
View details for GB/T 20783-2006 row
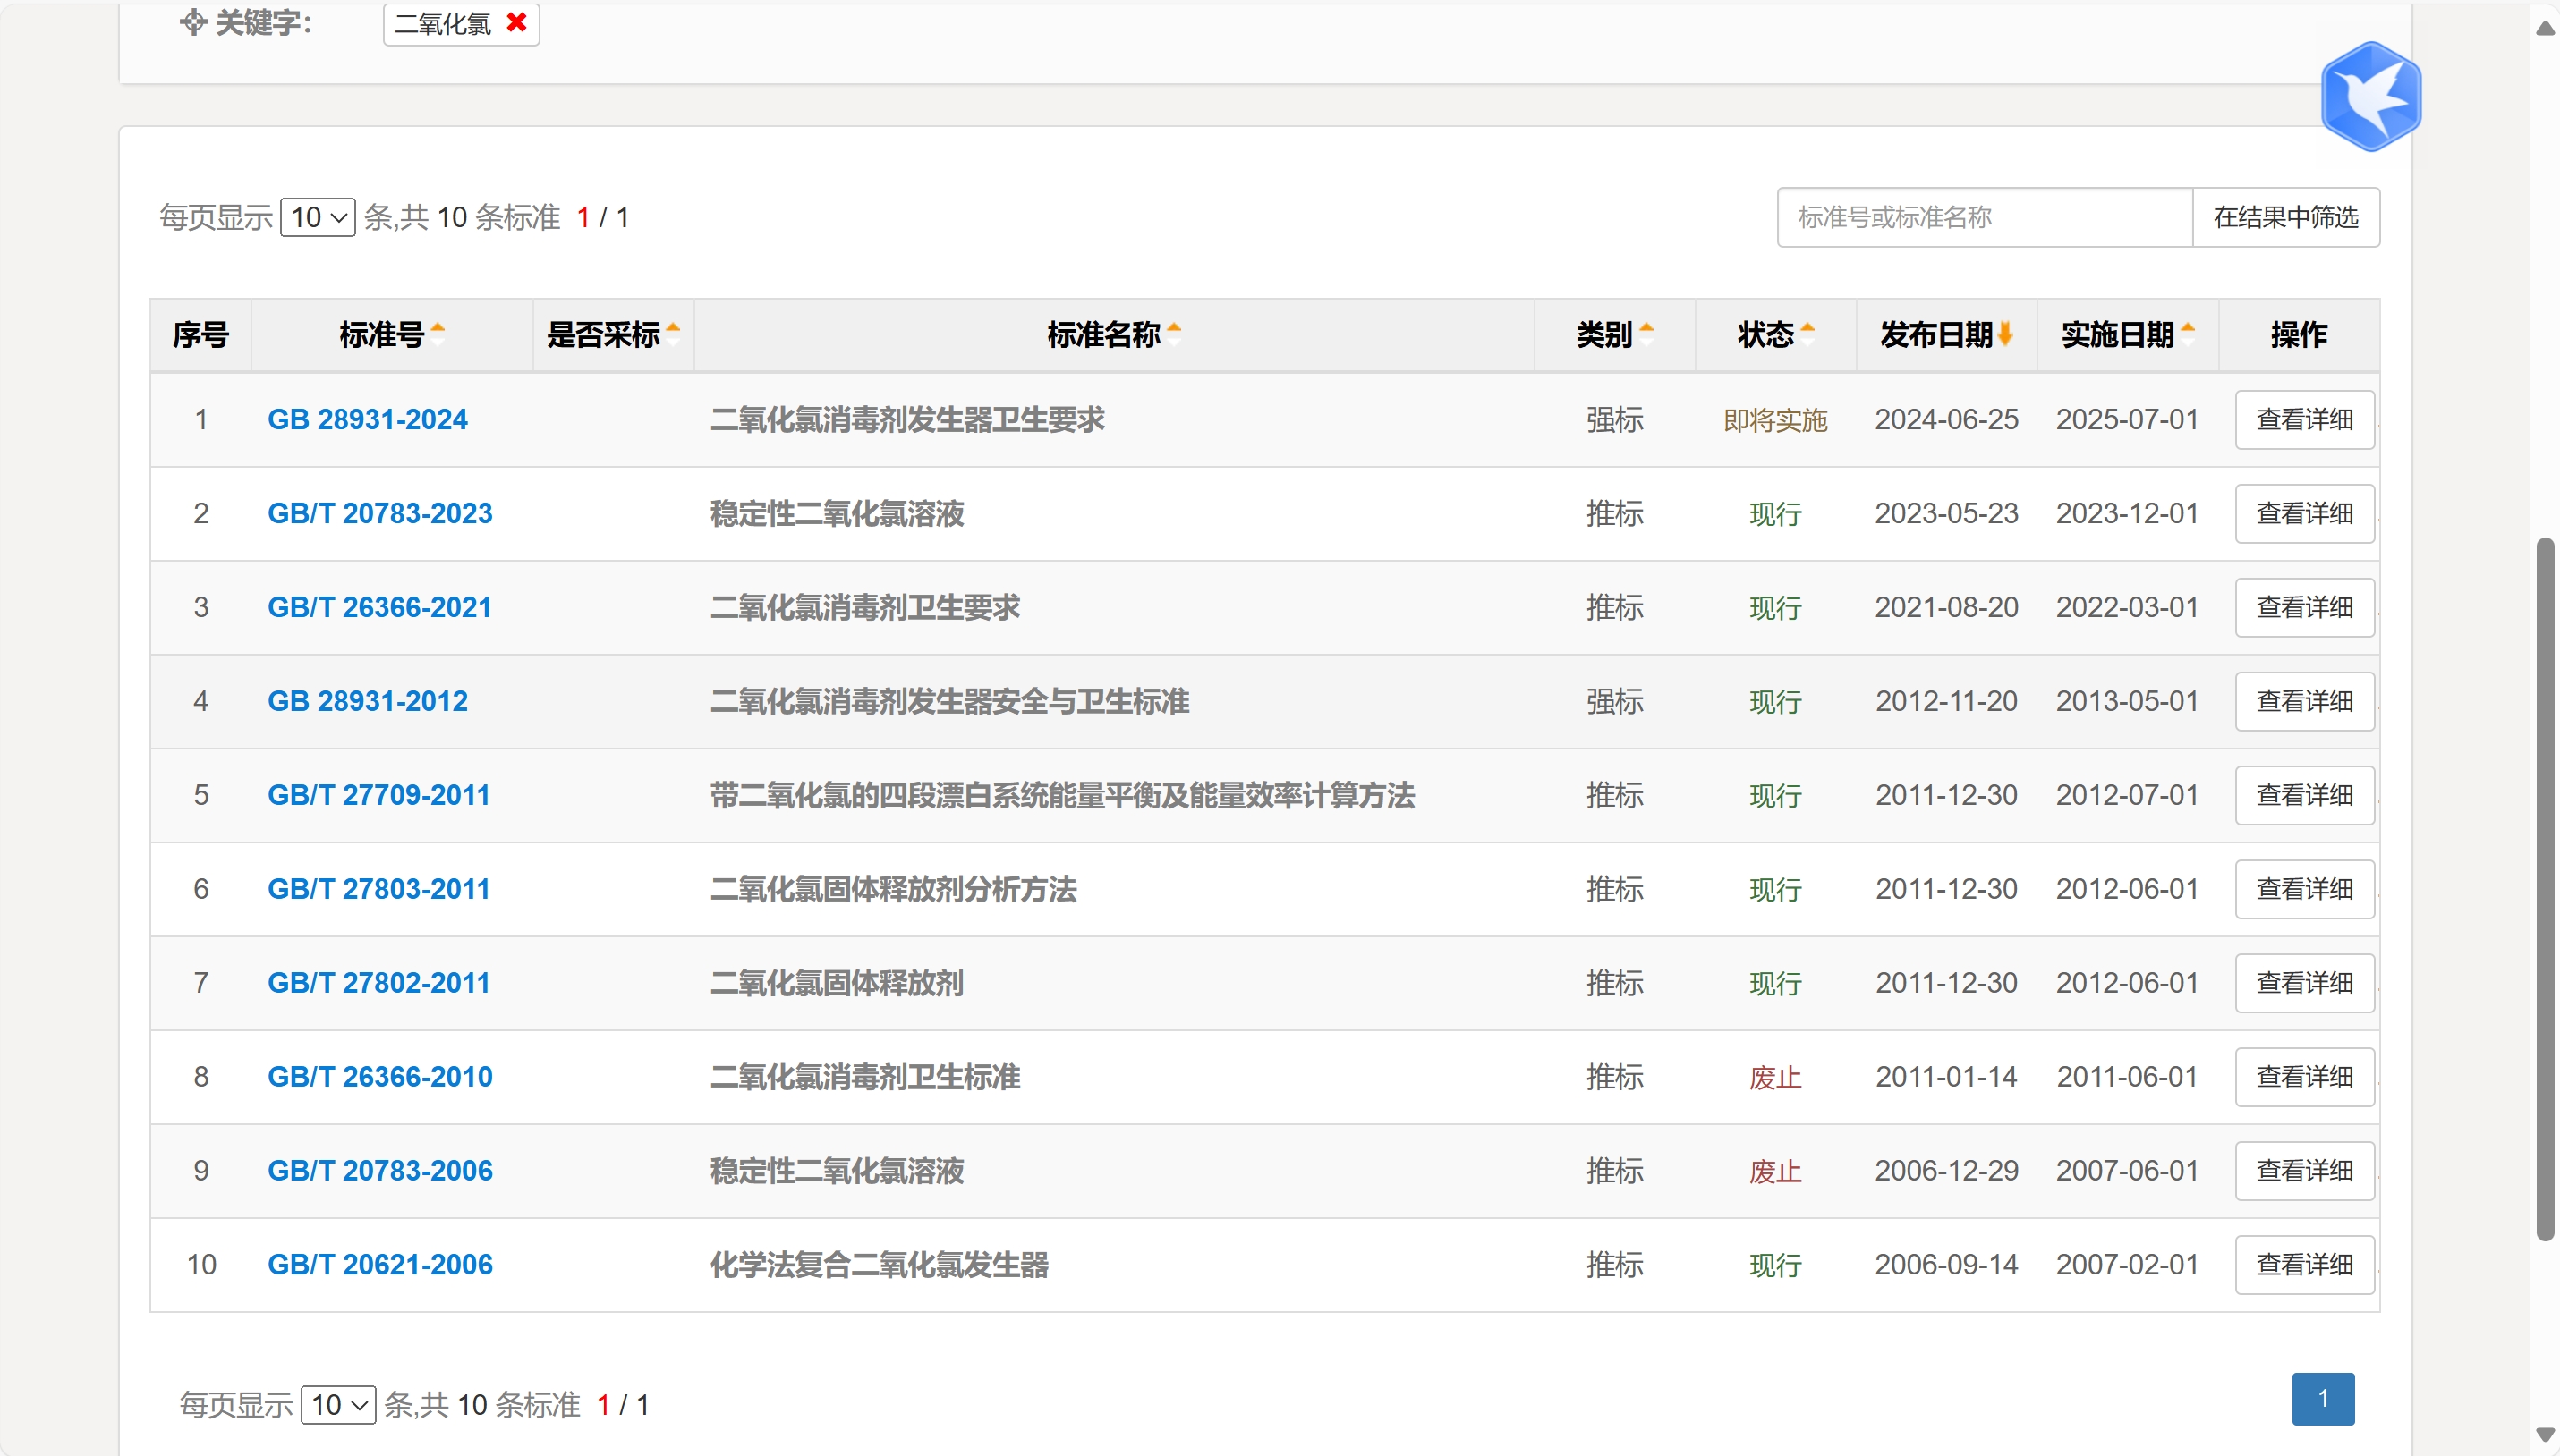pos(2304,1171)
